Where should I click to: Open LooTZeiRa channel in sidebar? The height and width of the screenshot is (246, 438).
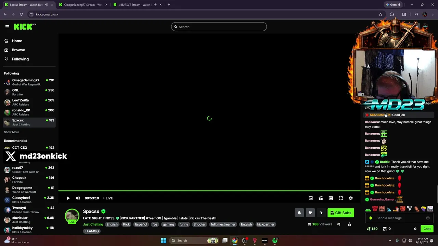point(29,102)
